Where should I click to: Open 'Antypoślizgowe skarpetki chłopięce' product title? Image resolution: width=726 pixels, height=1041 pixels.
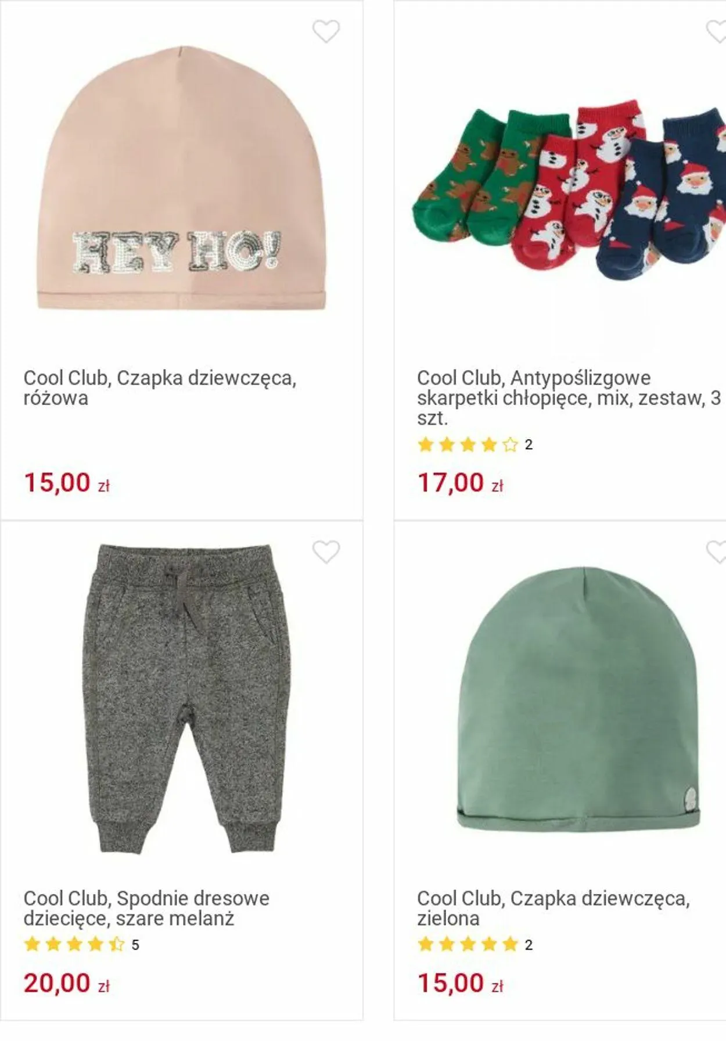(569, 398)
